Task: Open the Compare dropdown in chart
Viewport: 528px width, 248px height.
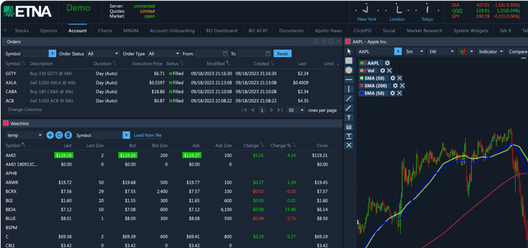Action: pyautogui.click(x=518, y=51)
